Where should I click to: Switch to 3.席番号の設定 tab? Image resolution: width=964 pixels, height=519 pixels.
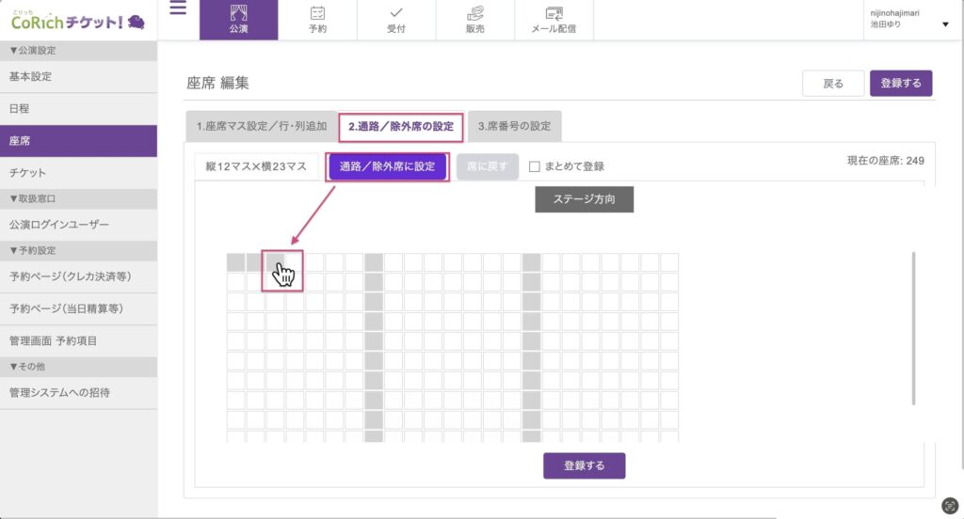coord(514,126)
